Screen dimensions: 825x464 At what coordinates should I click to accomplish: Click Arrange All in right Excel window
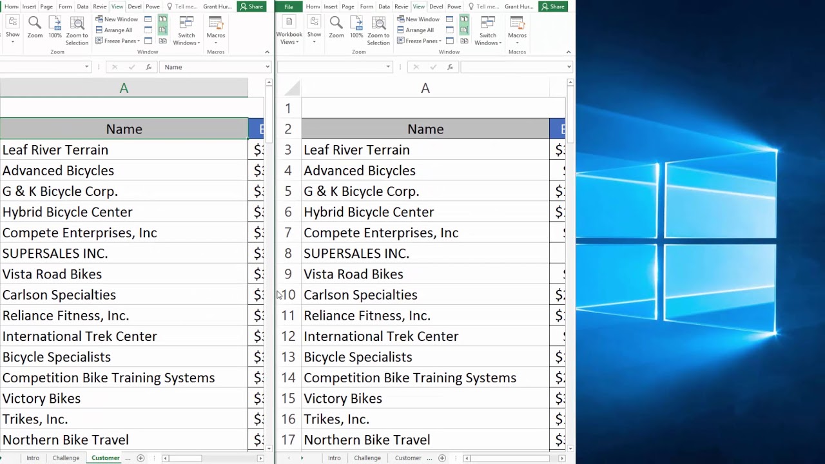point(416,30)
